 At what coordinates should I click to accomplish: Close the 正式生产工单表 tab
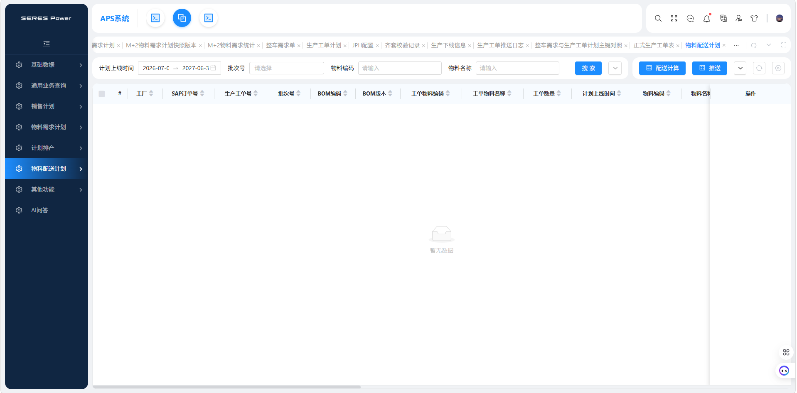(678, 46)
